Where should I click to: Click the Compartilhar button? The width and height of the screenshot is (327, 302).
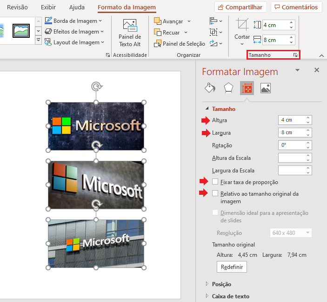click(x=240, y=7)
